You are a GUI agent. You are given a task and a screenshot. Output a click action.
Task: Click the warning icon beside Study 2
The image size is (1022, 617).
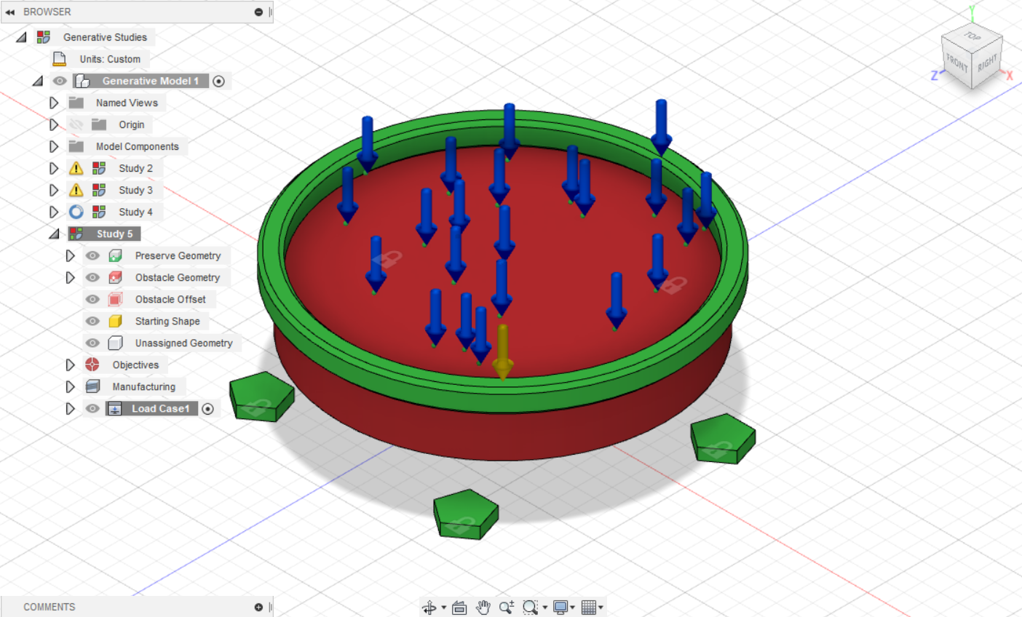(x=76, y=168)
